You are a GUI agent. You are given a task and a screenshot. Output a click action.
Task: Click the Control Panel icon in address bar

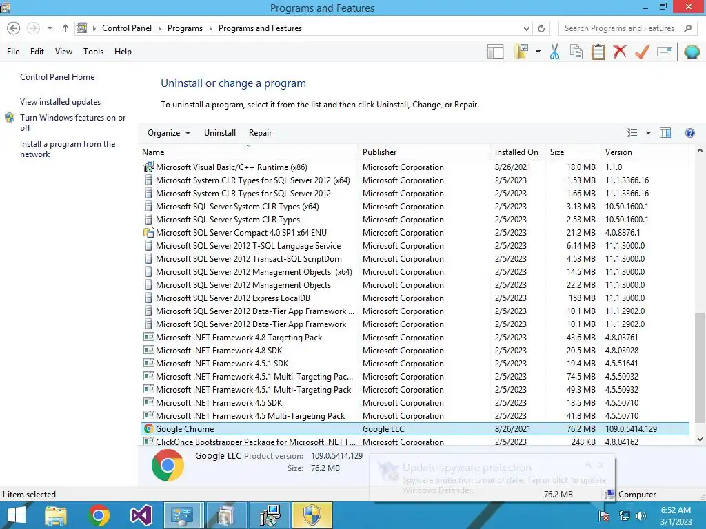click(x=81, y=28)
